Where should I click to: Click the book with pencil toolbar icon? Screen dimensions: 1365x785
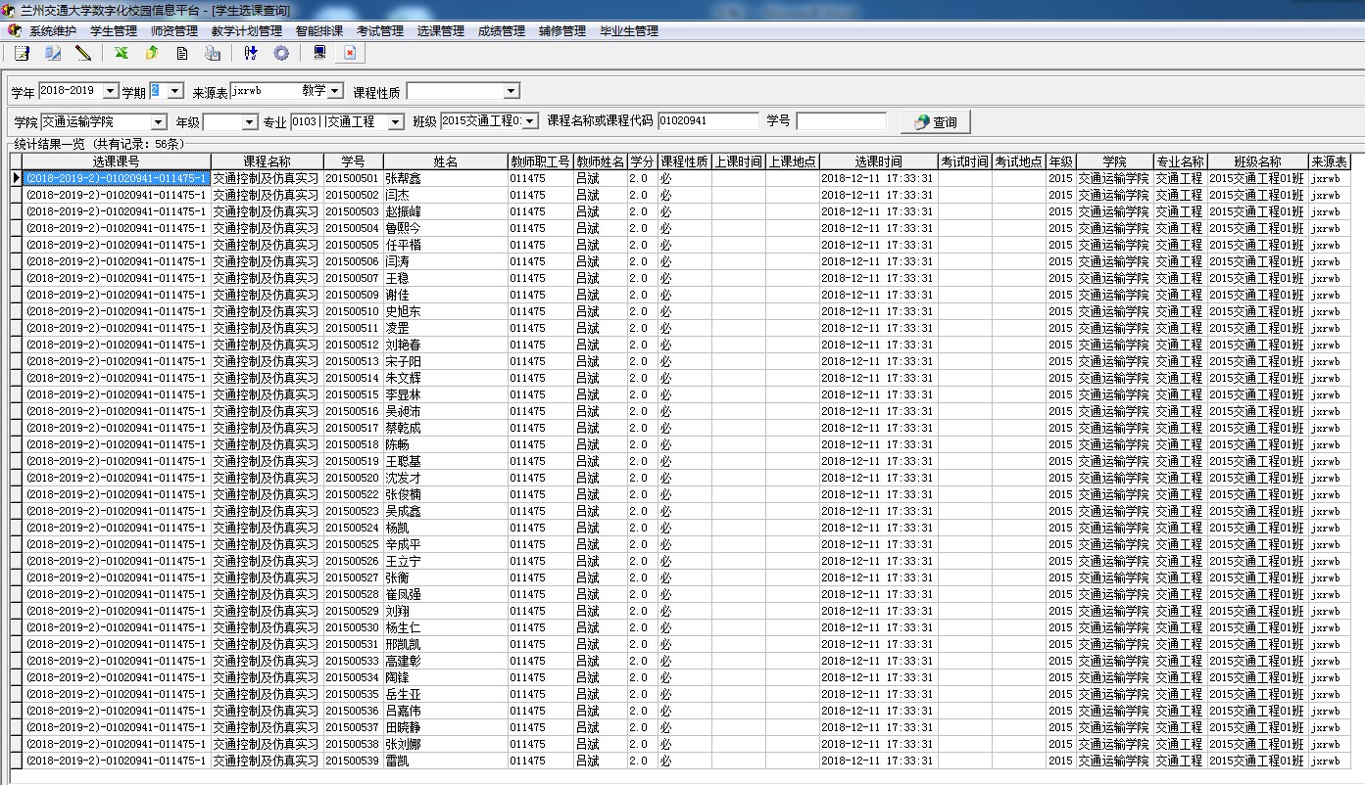pos(53,53)
